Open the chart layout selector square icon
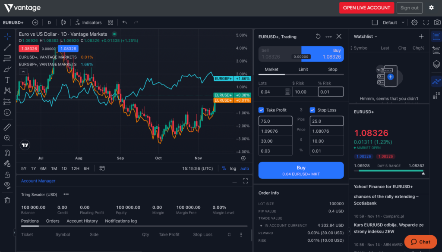The height and width of the screenshot is (252, 442). click(375, 22)
